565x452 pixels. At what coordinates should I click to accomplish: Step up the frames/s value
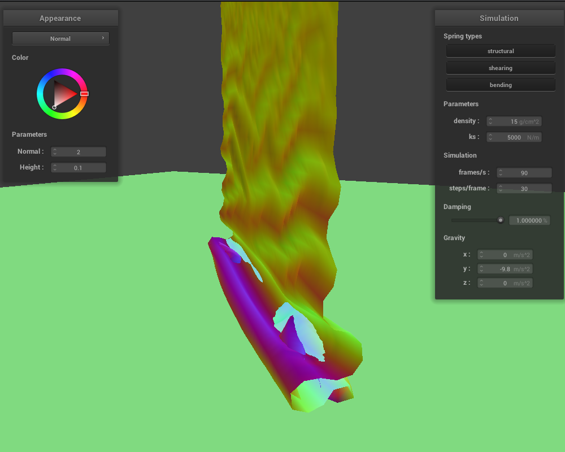click(501, 170)
